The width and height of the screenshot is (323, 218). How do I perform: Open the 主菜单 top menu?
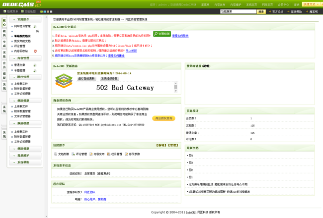(205, 4)
